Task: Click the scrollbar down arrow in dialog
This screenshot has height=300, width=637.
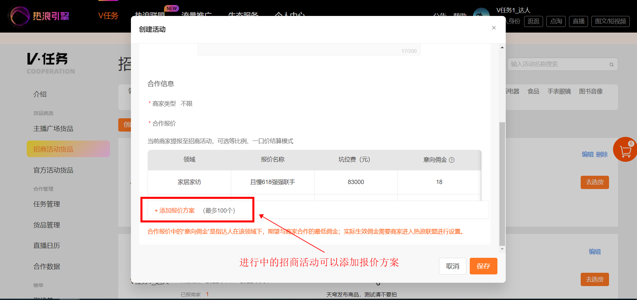Action: 502,249
